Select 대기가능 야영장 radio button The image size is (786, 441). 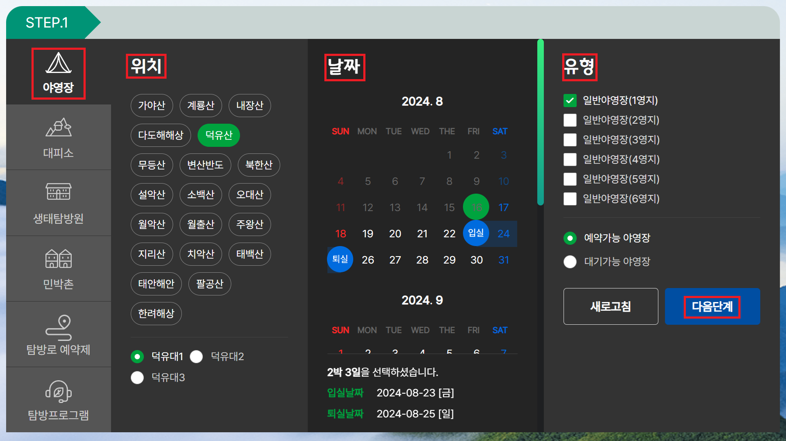pyautogui.click(x=570, y=262)
